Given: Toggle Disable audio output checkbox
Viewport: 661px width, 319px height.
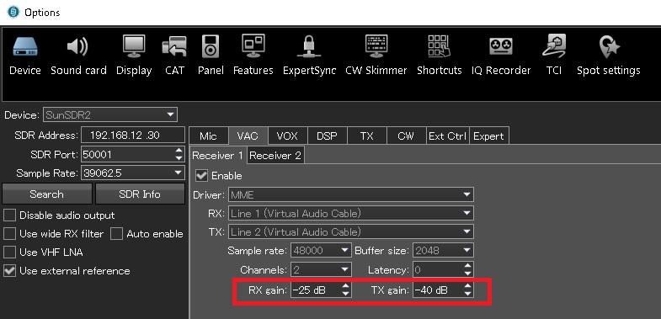Looking at the screenshot, I should [9, 215].
